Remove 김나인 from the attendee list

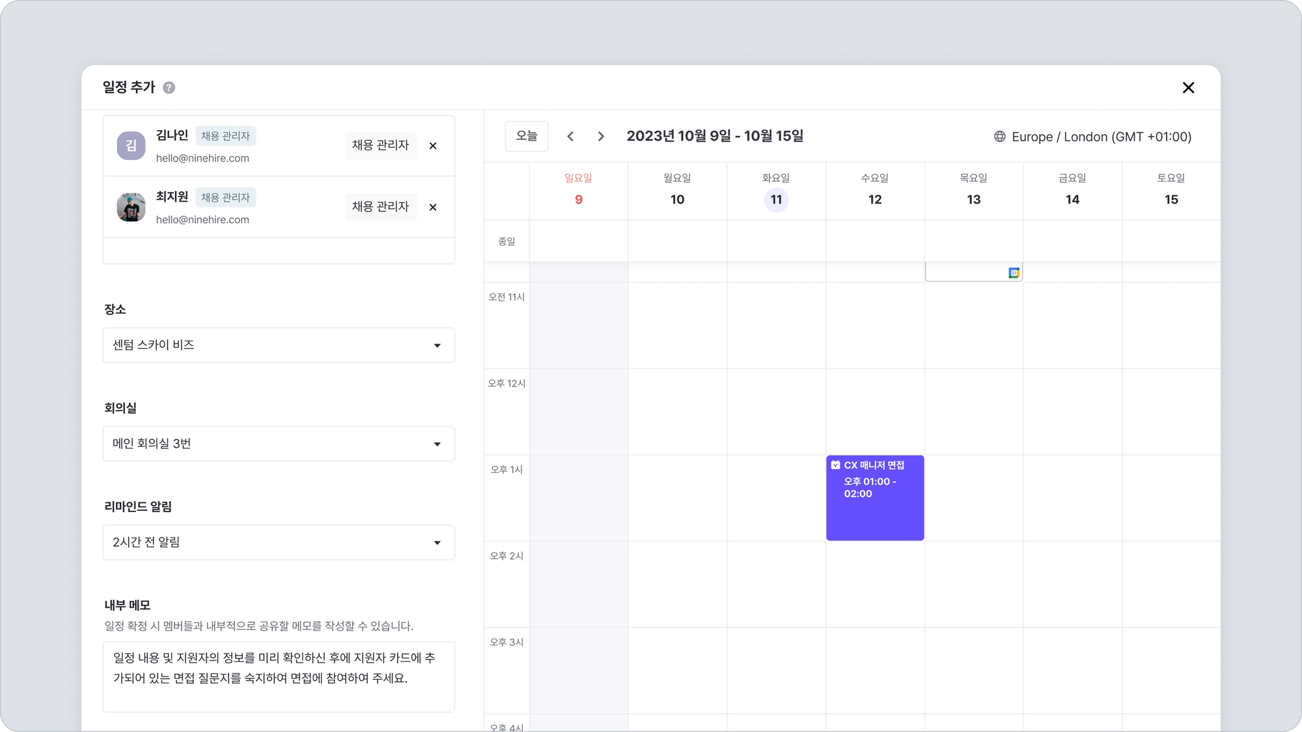click(433, 146)
